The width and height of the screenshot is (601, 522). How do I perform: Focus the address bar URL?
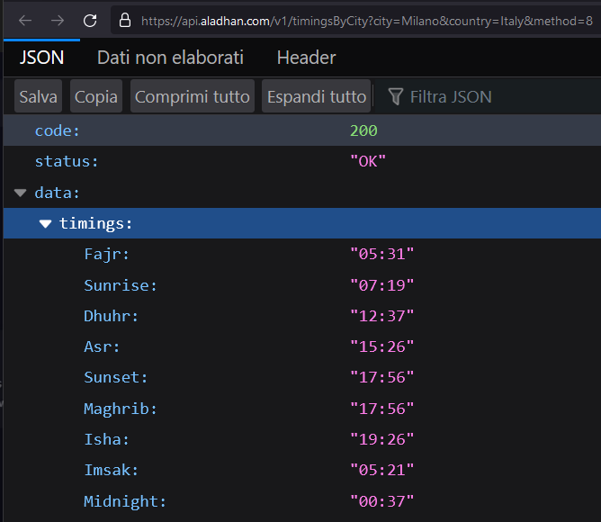tap(367, 21)
